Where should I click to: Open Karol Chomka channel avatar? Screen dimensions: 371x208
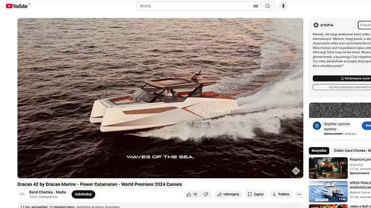point(22,194)
